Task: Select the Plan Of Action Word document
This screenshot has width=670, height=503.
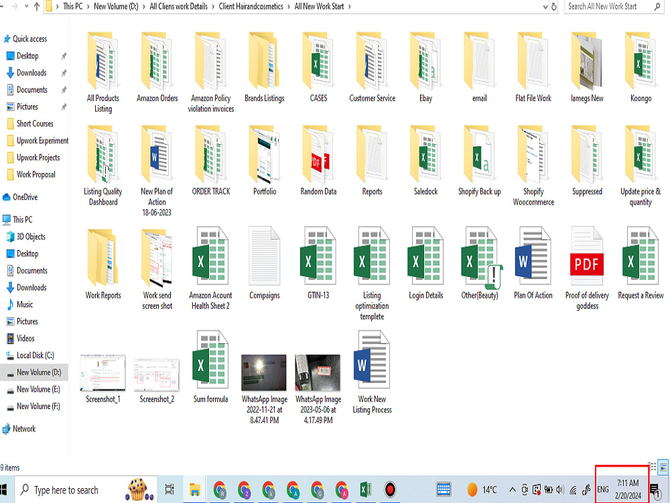Action: [533, 264]
